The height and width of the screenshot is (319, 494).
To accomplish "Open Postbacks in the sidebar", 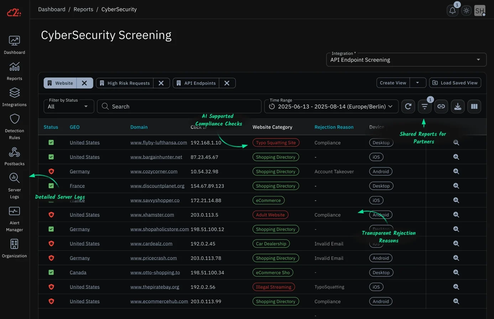I will click(14, 156).
